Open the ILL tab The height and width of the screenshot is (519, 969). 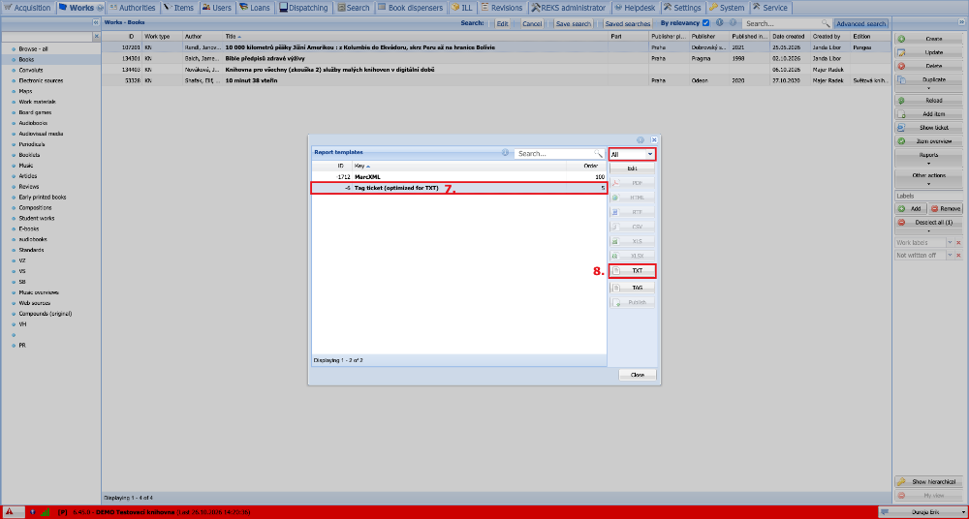[x=462, y=8]
